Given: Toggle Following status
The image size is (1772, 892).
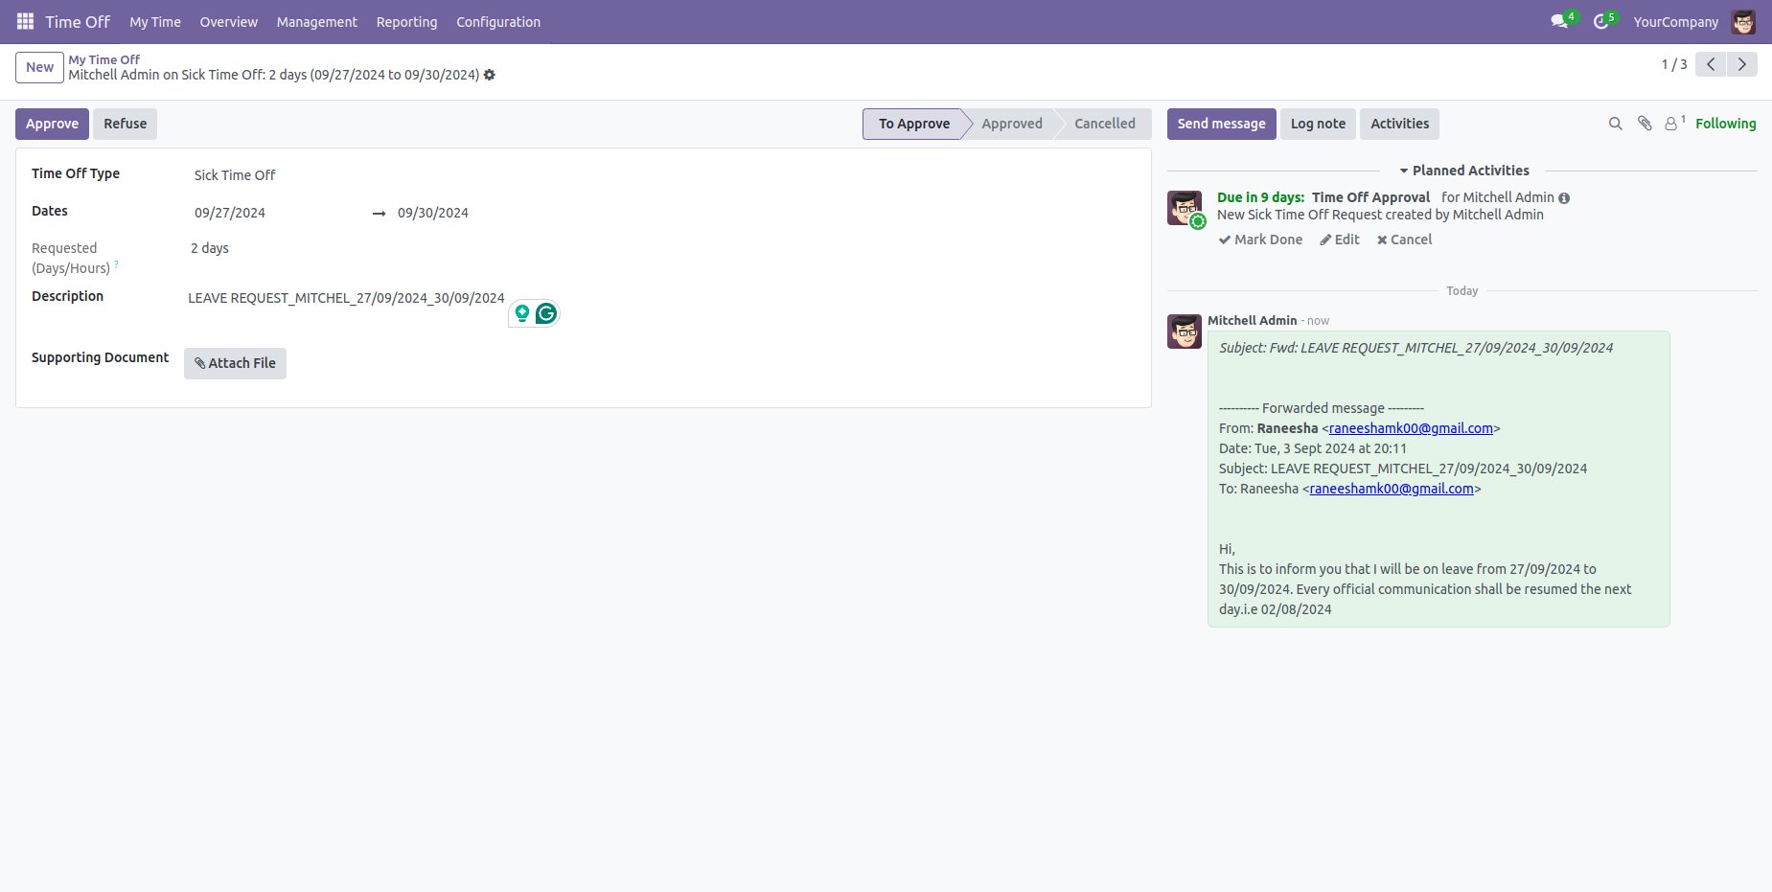Looking at the screenshot, I should click(x=1725, y=124).
